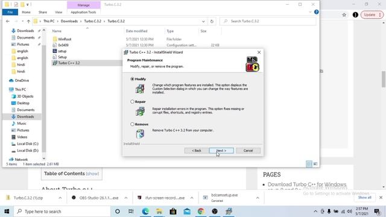Click the Back button in wizard

pyautogui.click(x=197, y=151)
